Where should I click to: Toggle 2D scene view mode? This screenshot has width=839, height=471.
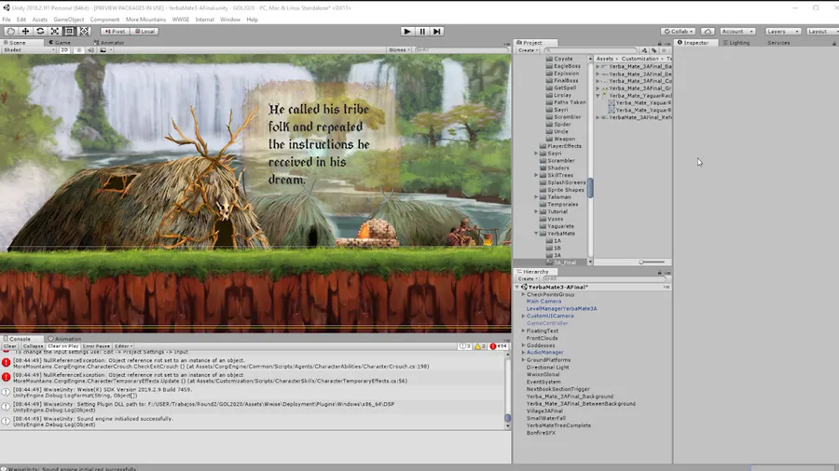(64, 50)
